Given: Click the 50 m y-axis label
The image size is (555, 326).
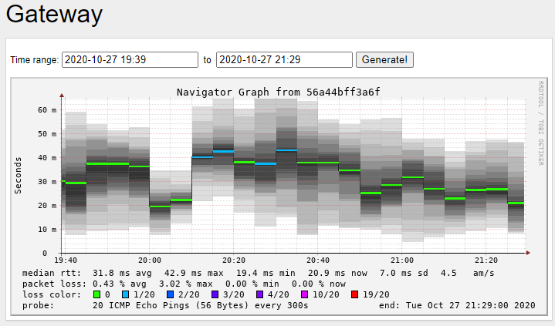Looking at the screenshot, I should point(47,134).
